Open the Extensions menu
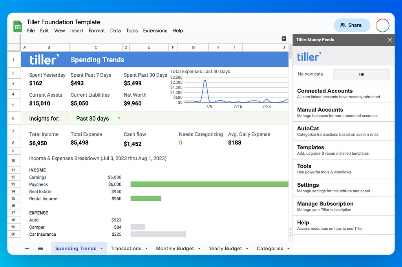The height and width of the screenshot is (267, 402). [155, 31]
